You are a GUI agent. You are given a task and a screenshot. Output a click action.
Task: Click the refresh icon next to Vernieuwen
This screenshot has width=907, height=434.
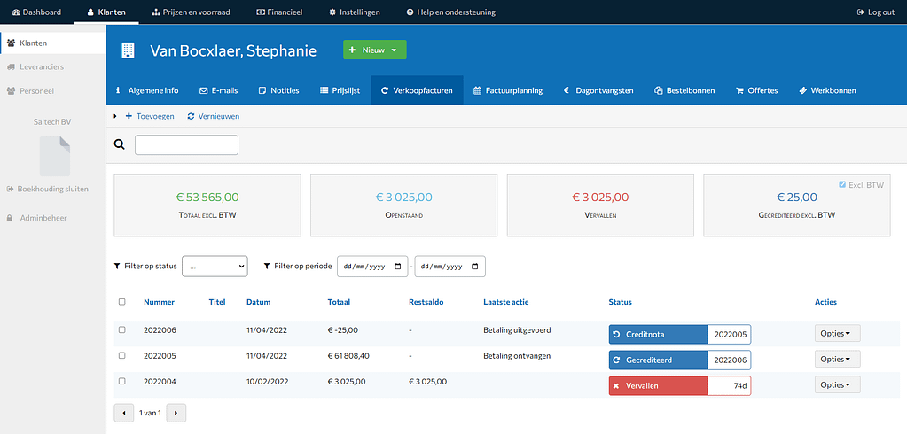[x=191, y=116]
